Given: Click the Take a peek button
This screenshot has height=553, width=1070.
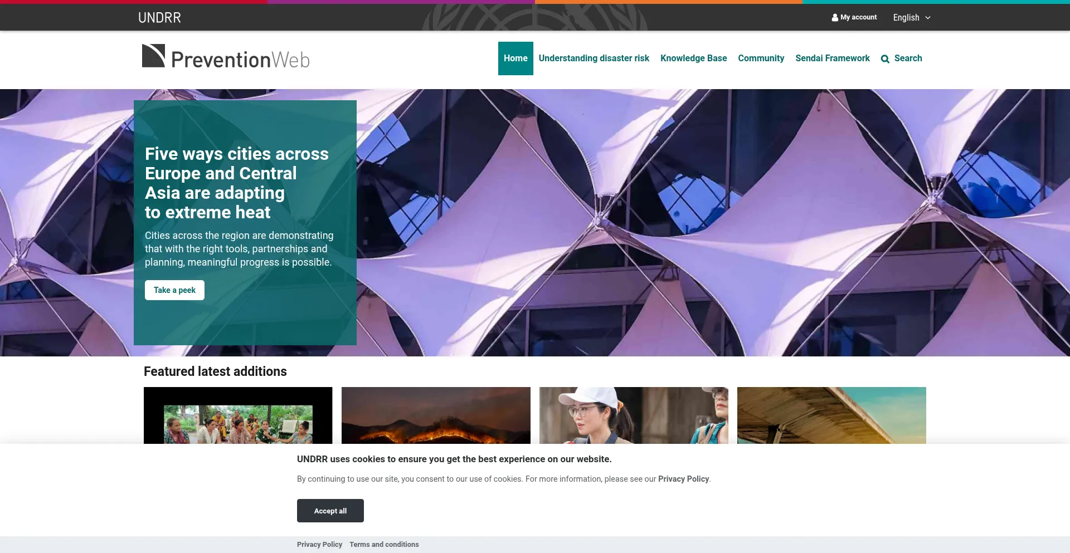Looking at the screenshot, I should point(174,290).
